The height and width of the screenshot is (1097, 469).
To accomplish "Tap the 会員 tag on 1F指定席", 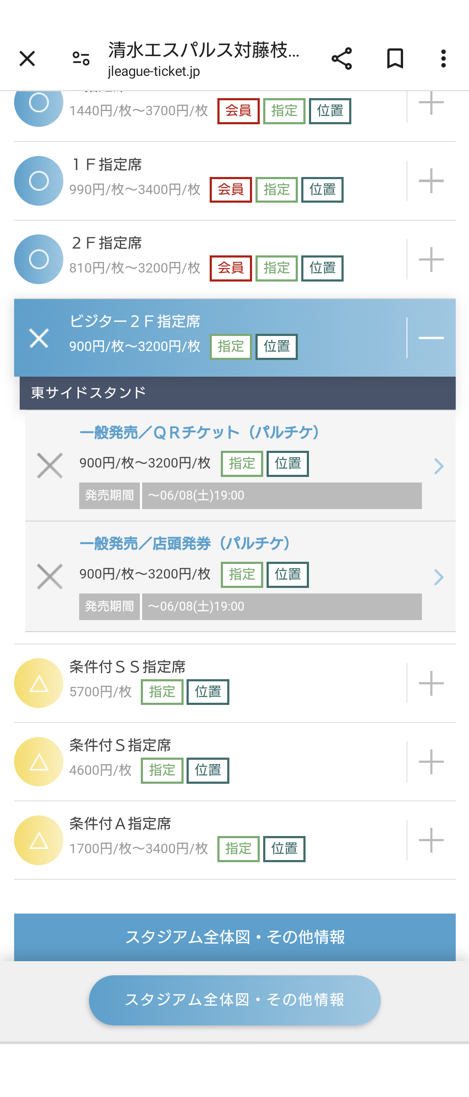I will click(x=231, y=189).
